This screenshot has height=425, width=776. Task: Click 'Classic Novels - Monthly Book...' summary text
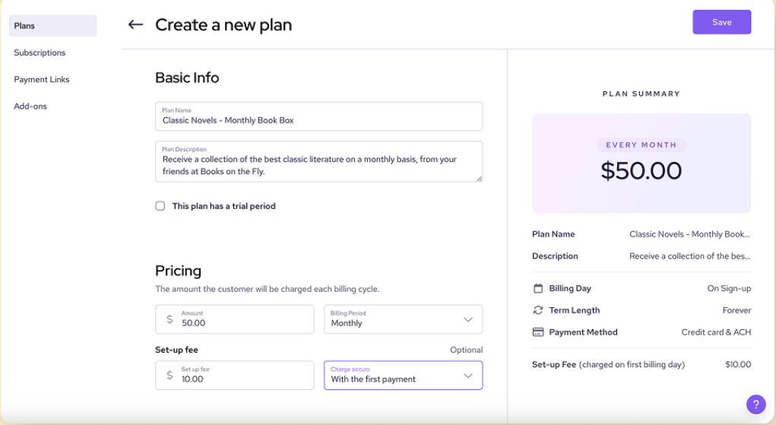[x=689, y=234]
